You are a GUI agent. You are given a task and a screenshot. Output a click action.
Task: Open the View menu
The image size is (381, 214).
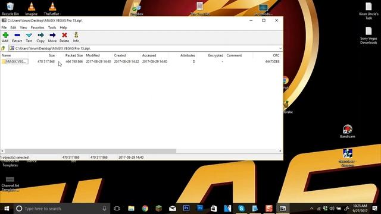tap(23, 28)
